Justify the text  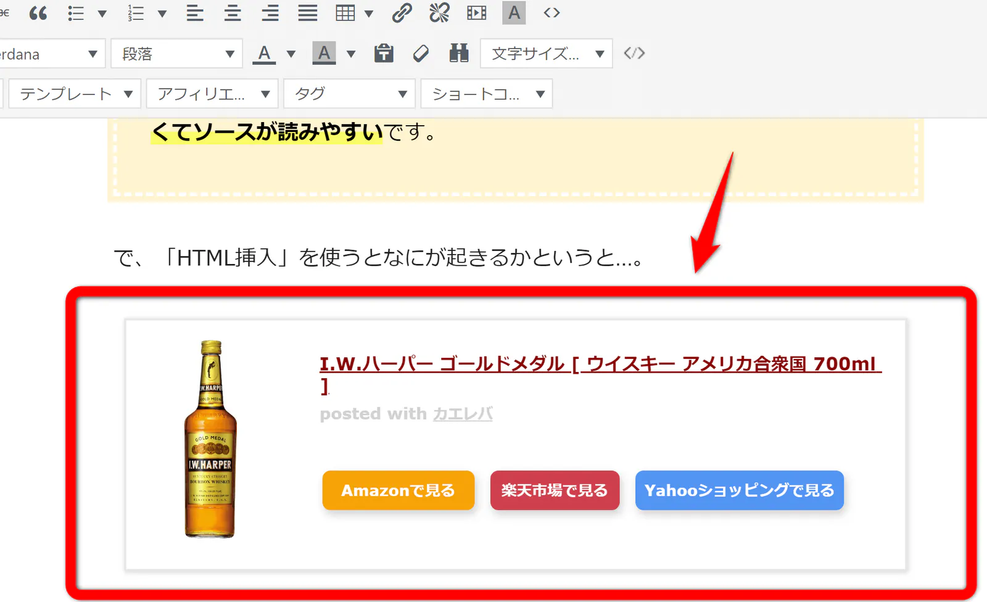coord(308,13)
